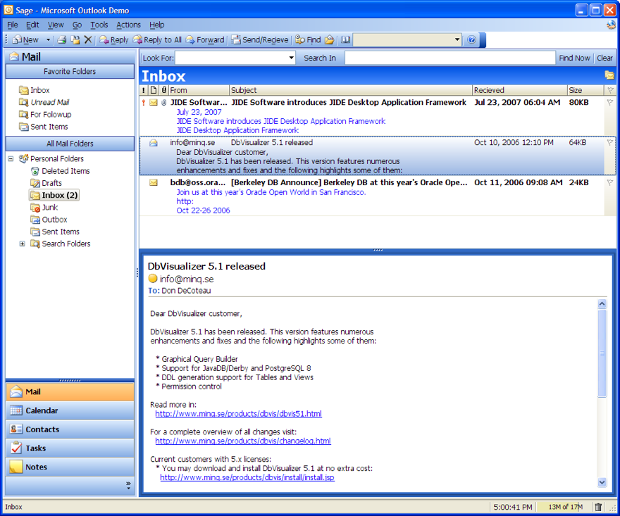Switch to the Notes pane
620x516 pixels.
coord(70,467)
